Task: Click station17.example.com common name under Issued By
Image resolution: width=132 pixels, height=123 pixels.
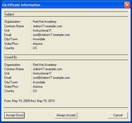Action: pyautogui.click(x=47, y=69)
